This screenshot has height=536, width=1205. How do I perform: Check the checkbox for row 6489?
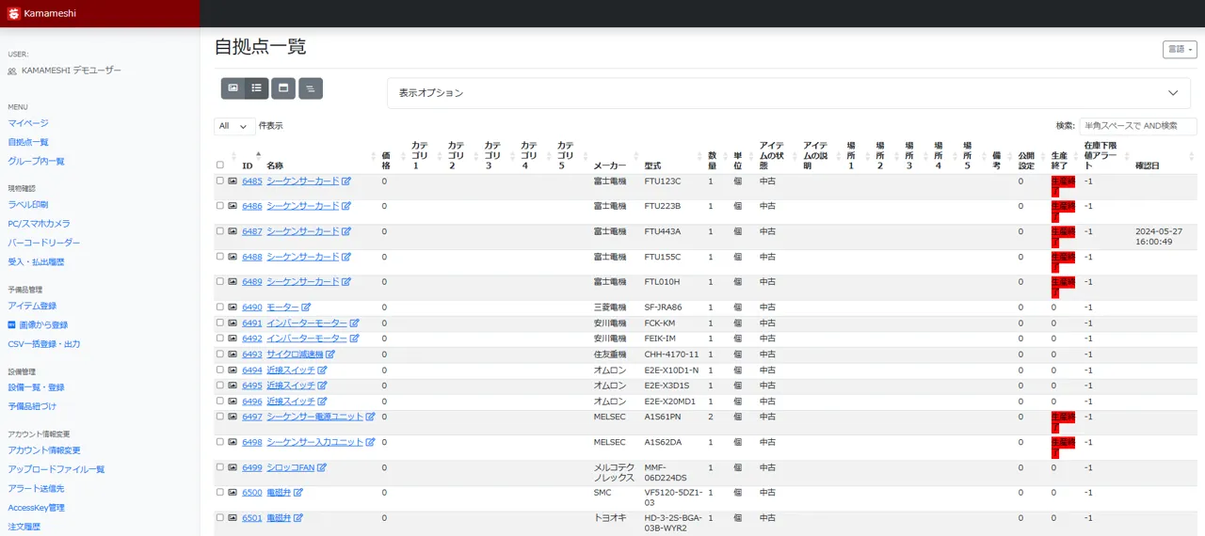click(x=220, y=281)
